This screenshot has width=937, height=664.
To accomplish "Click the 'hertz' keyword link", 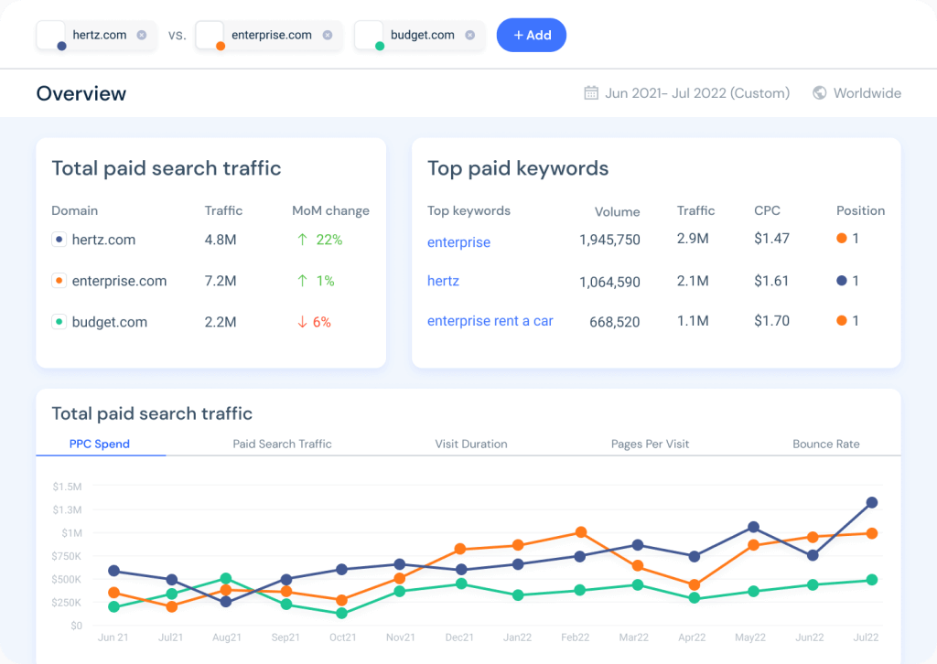I will pos(443,281).
